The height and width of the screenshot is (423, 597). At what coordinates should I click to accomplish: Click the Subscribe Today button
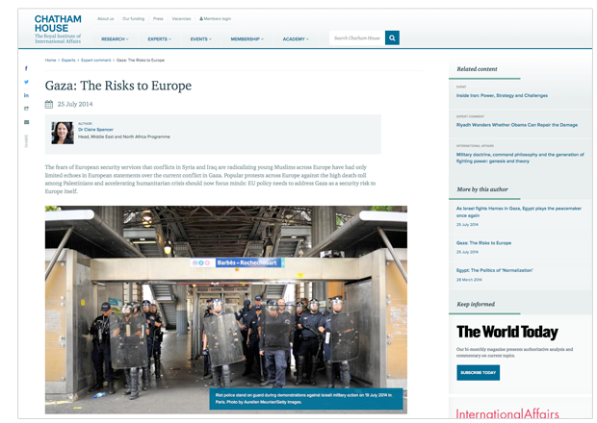pos(478,372)
